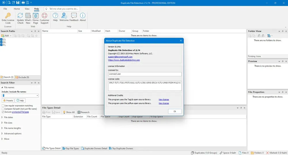Switch to the Home ribbon tab
This screenshot has width=288, height=155.
pos(17,9)
